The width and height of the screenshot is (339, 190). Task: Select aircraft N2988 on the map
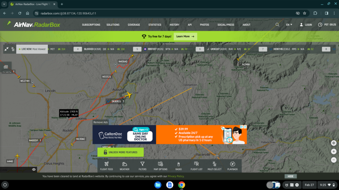[238, 59]
